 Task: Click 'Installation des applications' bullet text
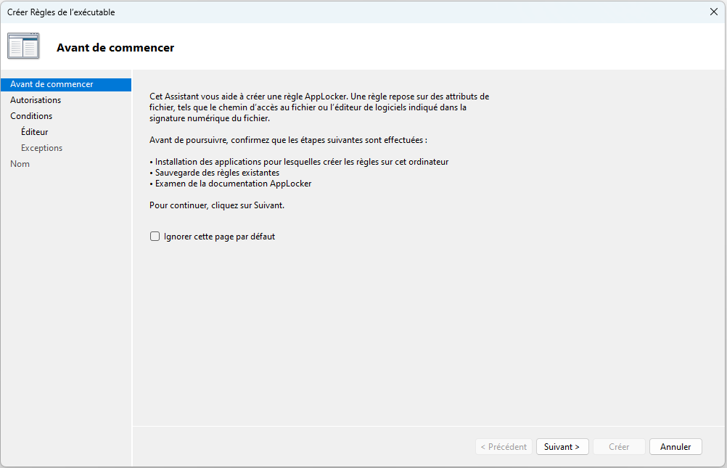click(x=299, y=162)
